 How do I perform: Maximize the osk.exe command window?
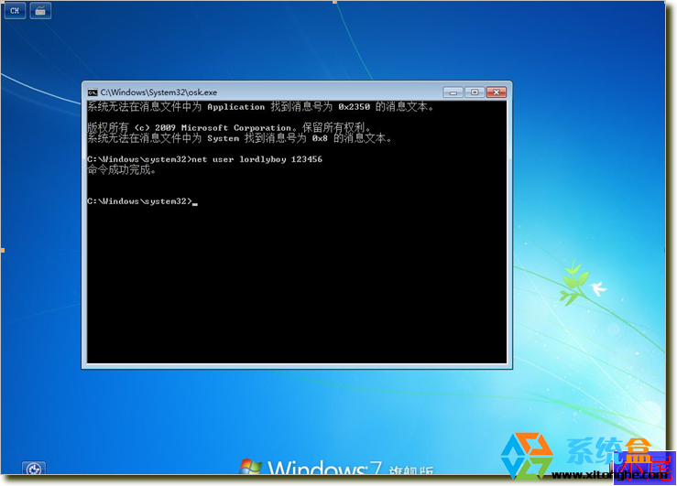tap(474, 92)
